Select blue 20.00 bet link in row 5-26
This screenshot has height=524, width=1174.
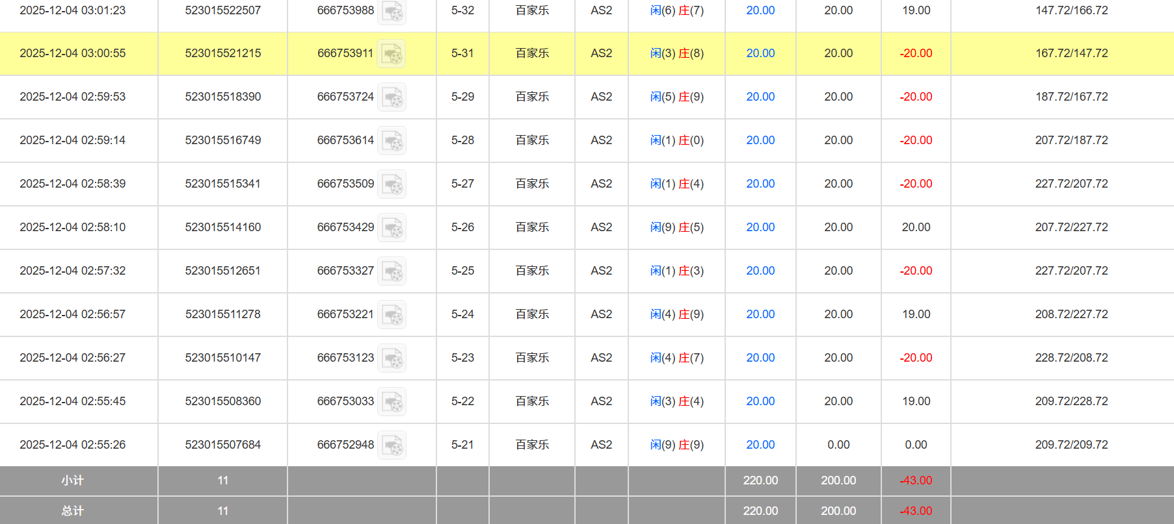(760, 227)
